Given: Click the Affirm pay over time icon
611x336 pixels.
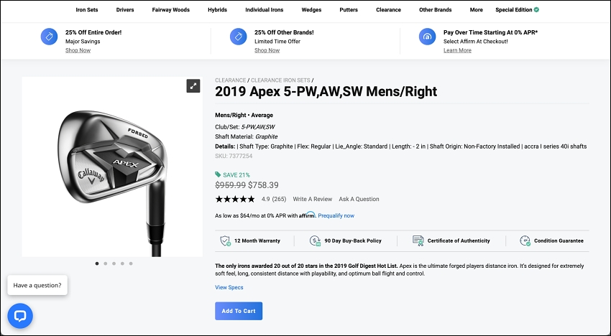Looking at the screenshot, I should click(427, 37).
